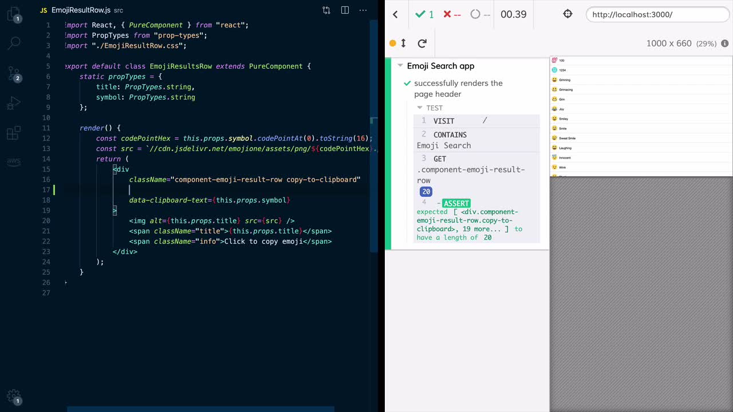Select the Run and Debug sidebar icon

[x=14, y=104]
